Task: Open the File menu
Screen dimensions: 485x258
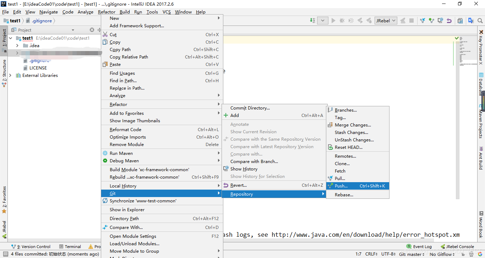Action: pyautogui.click(x=5, y=12)
